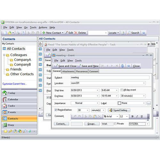Image resolution: width=160 pixels, height=160 pixels.
Task: Click the Sound Setting speaker button
Action: click(x=119, y=110)
